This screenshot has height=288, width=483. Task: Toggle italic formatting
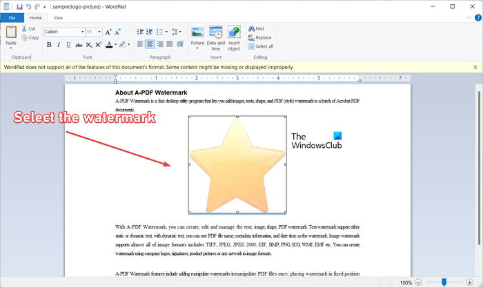(59, 45)
